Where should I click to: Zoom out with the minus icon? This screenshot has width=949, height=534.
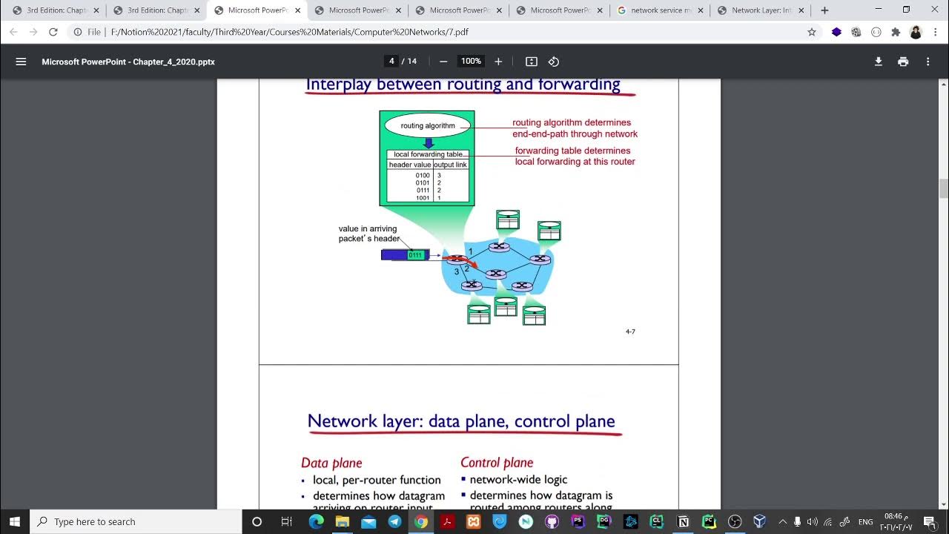coord(443,62)
